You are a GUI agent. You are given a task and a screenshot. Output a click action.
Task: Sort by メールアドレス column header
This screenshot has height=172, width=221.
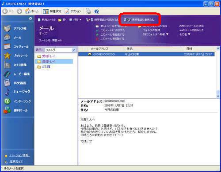[99, 49]
